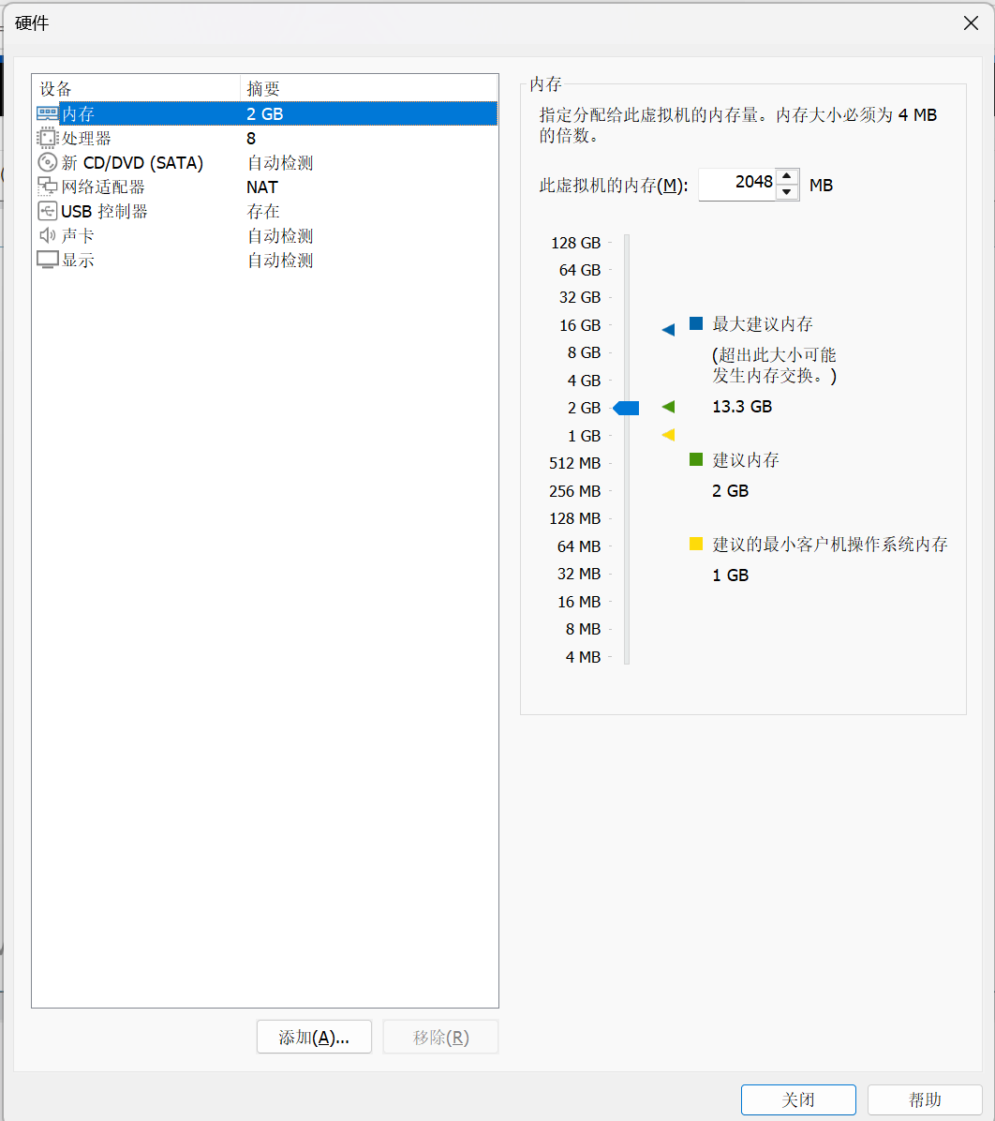Screen dimensions: 995x1121
Task: Click the memory slider thumb at 2 GB
Action: click(627, 409)
